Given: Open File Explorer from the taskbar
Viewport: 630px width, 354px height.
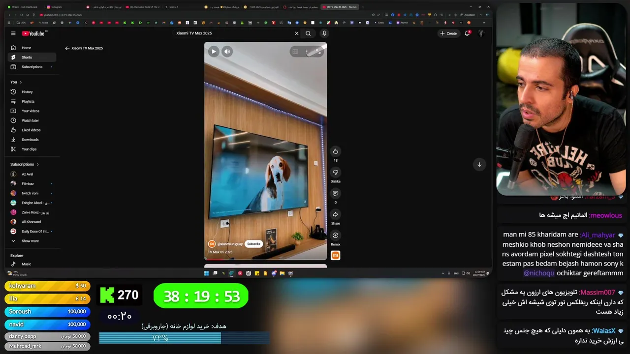Looking at the screenshot, I should 282,273.
